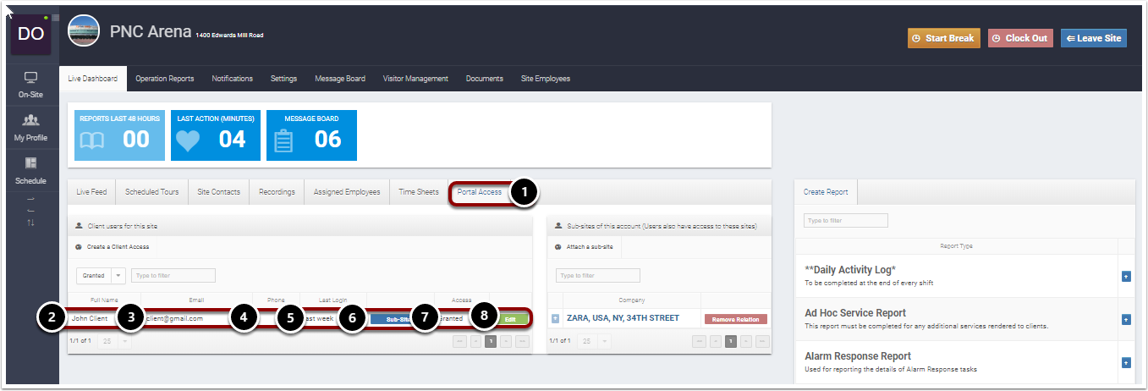Click the create icon for Daily Activity Log
This screenshot has width=1148, height=391.
1126,276
